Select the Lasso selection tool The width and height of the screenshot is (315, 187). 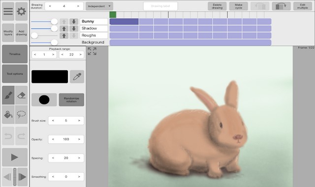tap(21, 115)
